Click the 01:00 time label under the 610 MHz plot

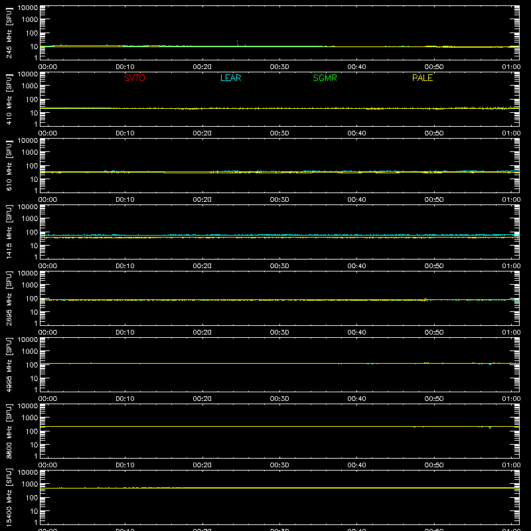coord(511,200)
